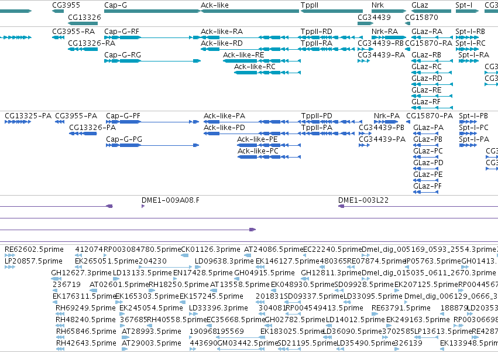
Task: Click transcript CG3955-RA
Action: [73, 32]
